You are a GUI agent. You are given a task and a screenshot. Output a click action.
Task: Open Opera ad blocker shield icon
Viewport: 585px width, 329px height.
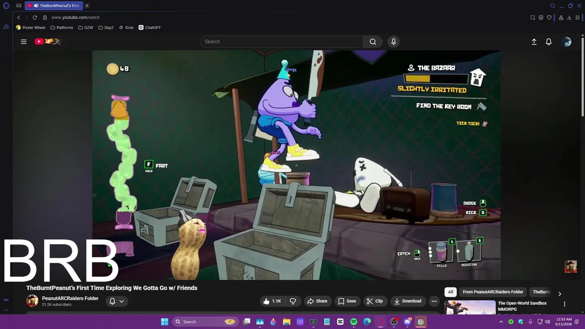tap(541, 17)
